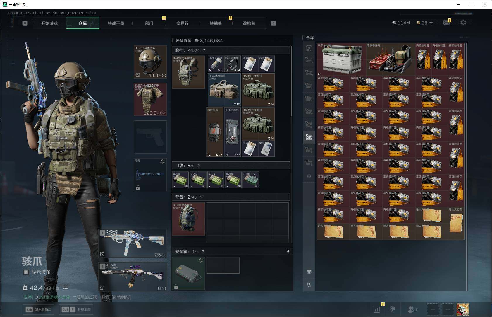Select the equipped DAR chest rig

pyautogui.click(x=188, y=72)
